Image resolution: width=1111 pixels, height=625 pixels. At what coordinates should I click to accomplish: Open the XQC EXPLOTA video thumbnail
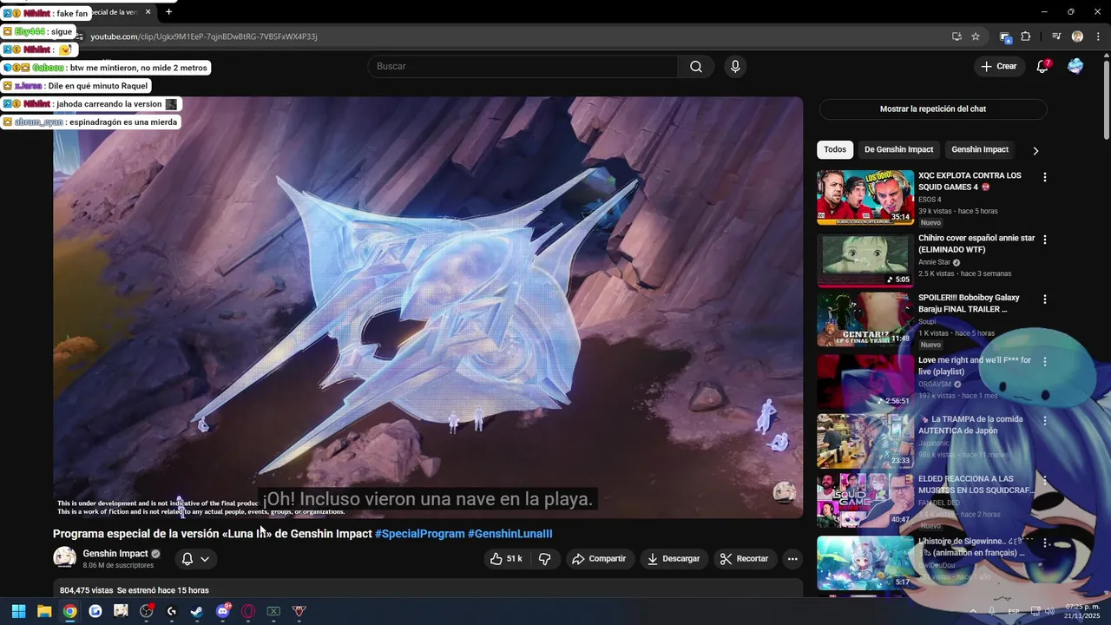[865, 197]
